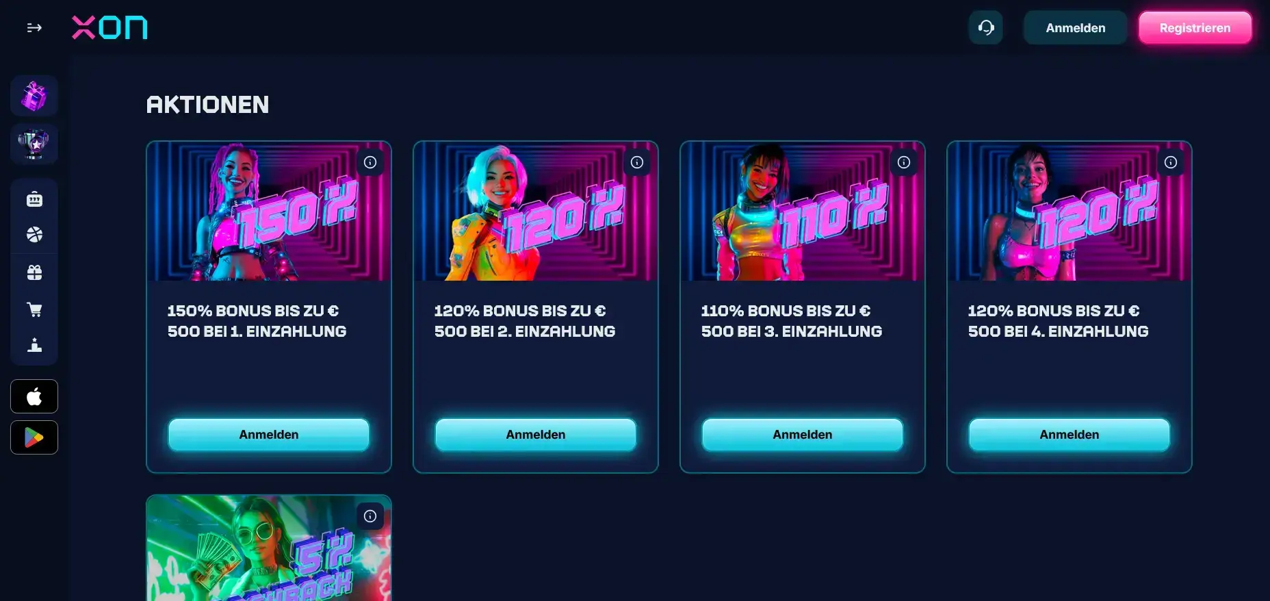The image size is (1270, 601).
Task: Click the pink Registrieren button
Action: (1195, 27)
